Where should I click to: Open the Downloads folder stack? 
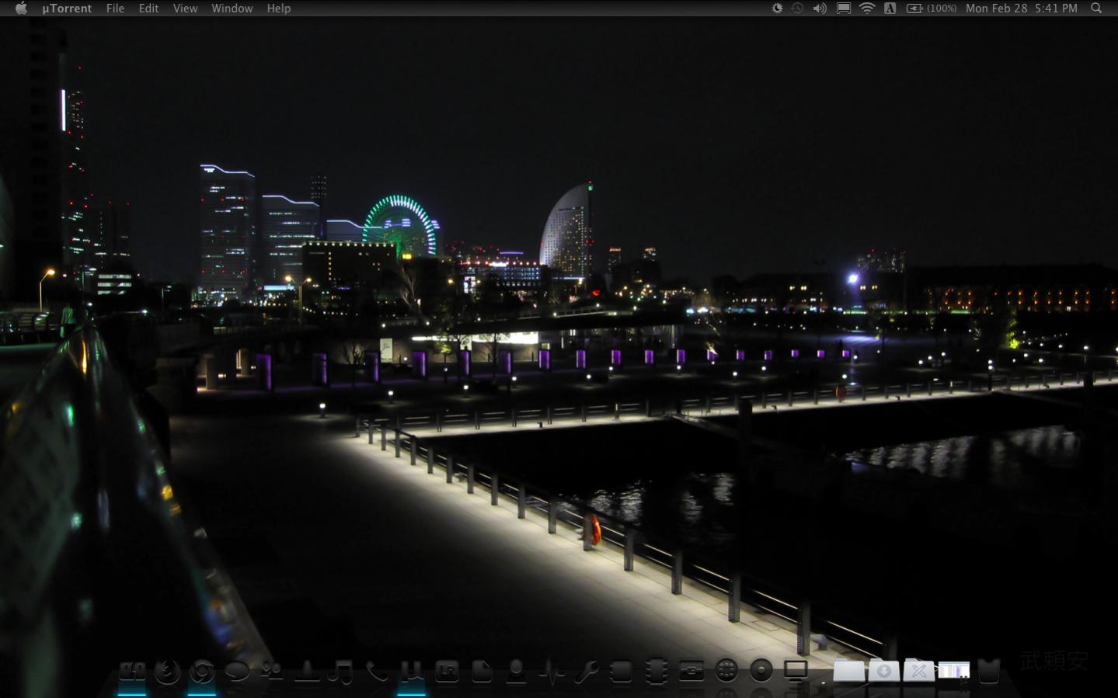click(883, 671)
